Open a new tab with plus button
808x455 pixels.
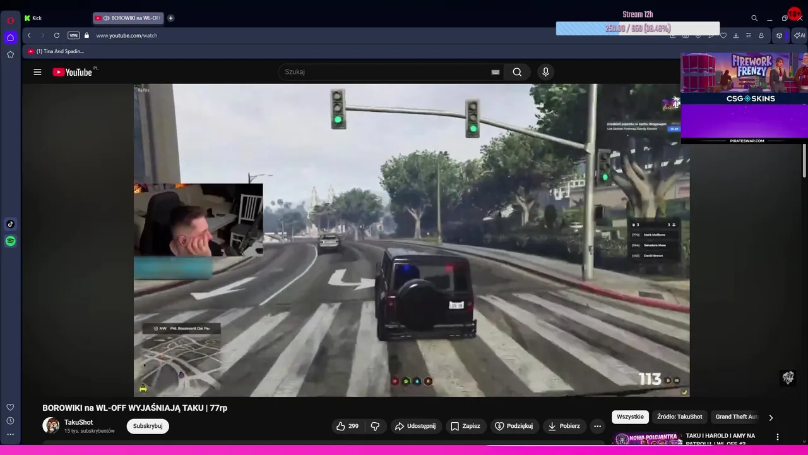[170, 18]
